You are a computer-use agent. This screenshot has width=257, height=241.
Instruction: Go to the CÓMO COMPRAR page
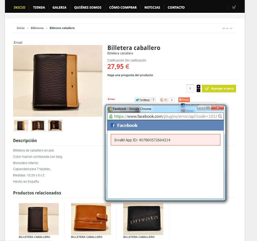pyautogui.click(x=123, y=7)
